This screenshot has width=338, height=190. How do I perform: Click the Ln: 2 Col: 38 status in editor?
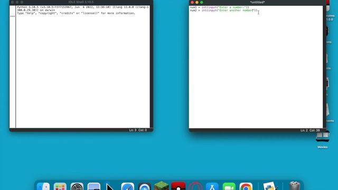tap(310, 130)
